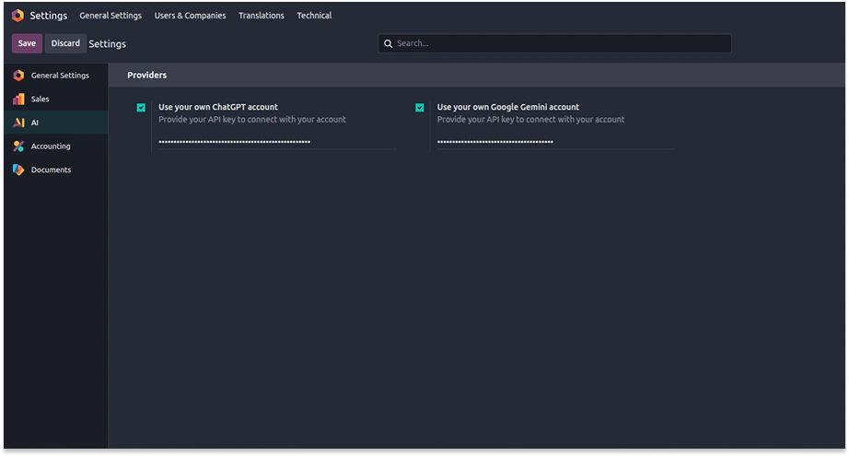This screenshot has width=849, height=456.
Task: Select the AI icon in sidebar
Action: [x=18, y=123]
